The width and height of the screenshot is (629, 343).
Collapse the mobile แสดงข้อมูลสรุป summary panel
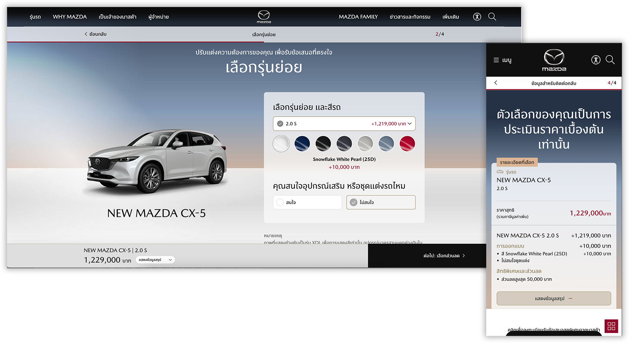(x=553, y=299)
